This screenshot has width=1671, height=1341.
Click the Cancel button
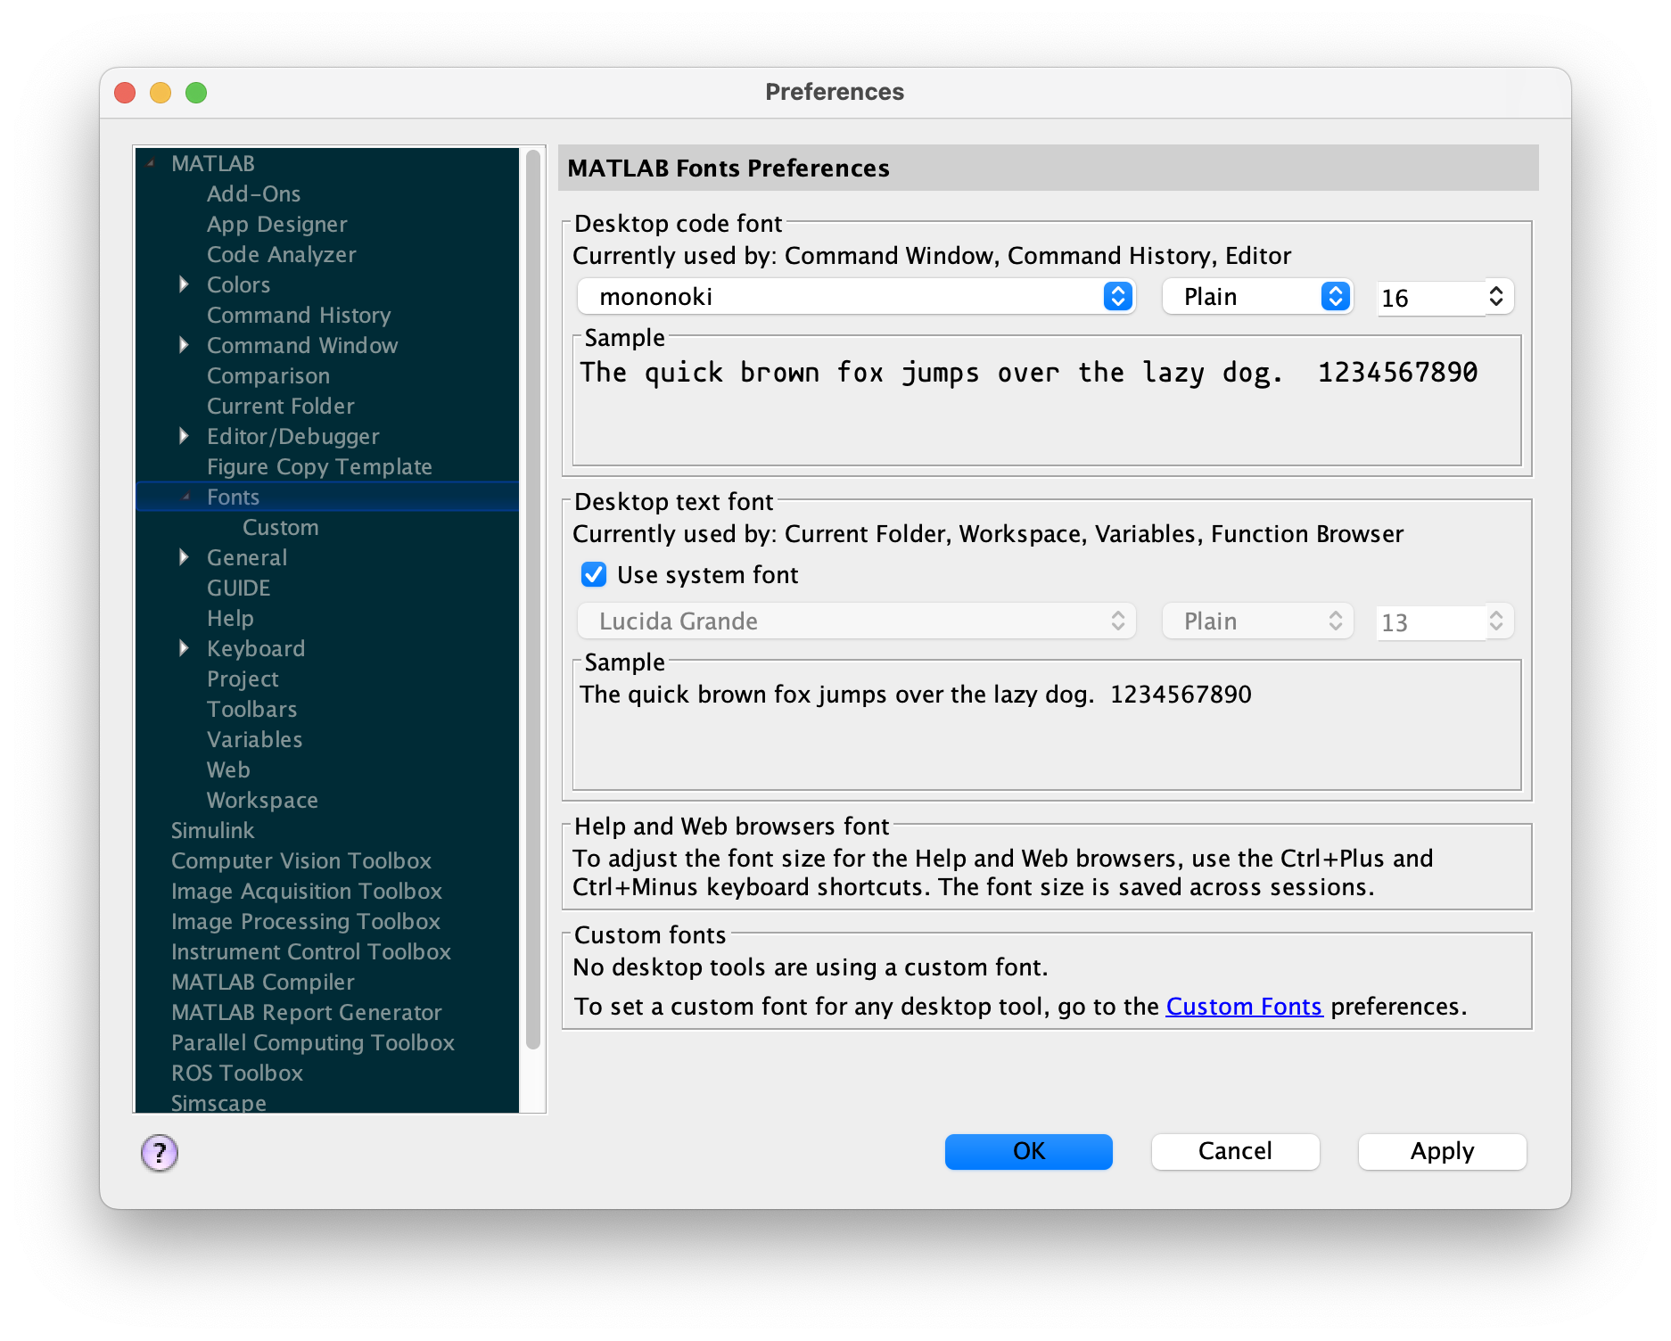coord(1235,1151)
